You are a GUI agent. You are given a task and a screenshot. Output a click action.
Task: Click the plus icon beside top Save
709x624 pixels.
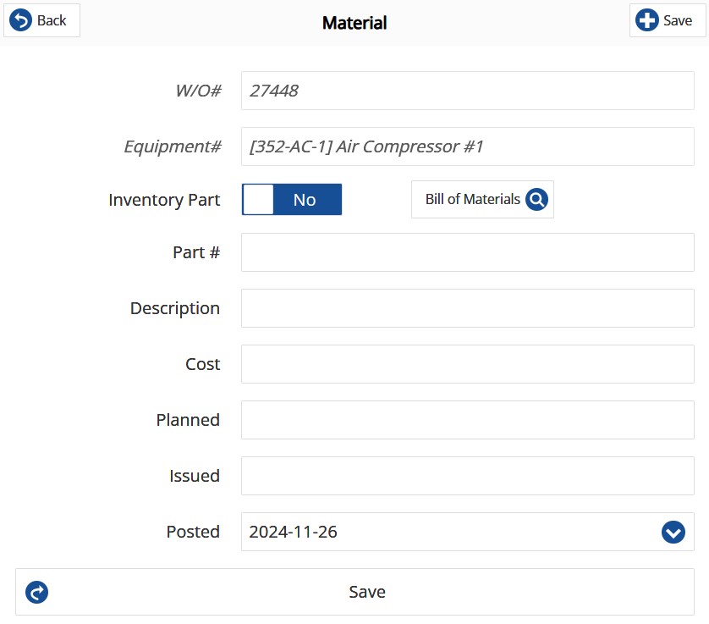click(x=646, y=20)
